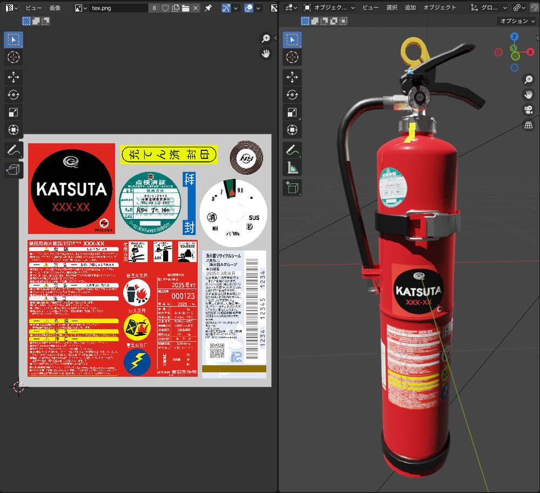Create a new image with the duplicate icon

[175, 8]
